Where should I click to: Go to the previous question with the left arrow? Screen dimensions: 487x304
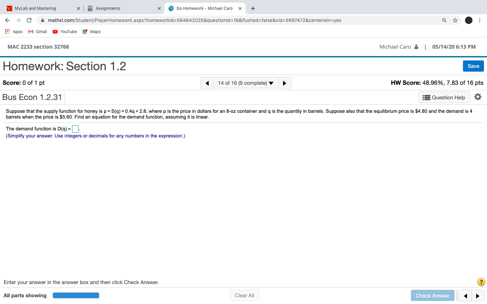pos(207,83)
